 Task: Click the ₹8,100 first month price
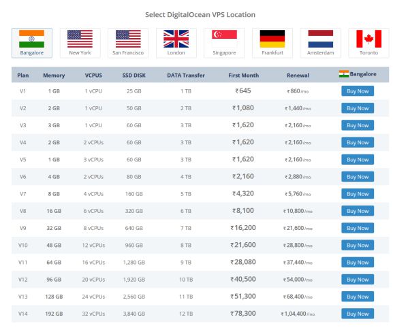(x=243, y=211)
